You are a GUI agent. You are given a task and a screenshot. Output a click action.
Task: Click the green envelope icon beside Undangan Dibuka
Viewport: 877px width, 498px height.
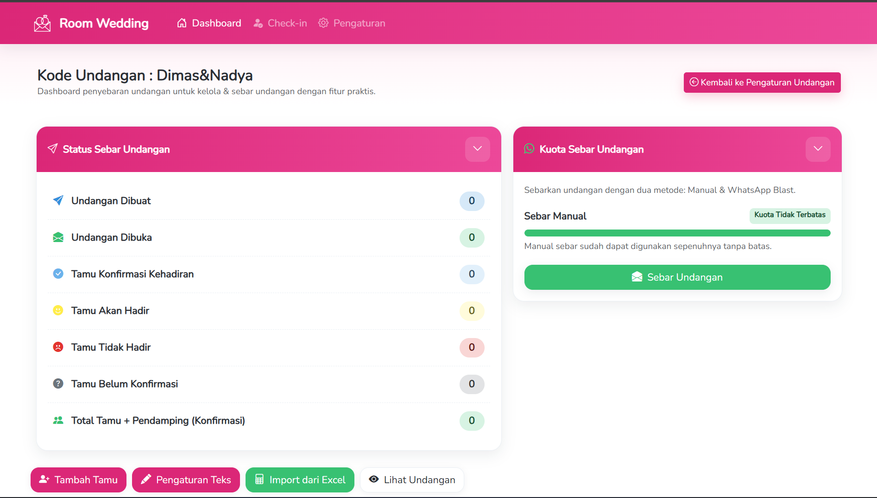(x=58, y=237)
